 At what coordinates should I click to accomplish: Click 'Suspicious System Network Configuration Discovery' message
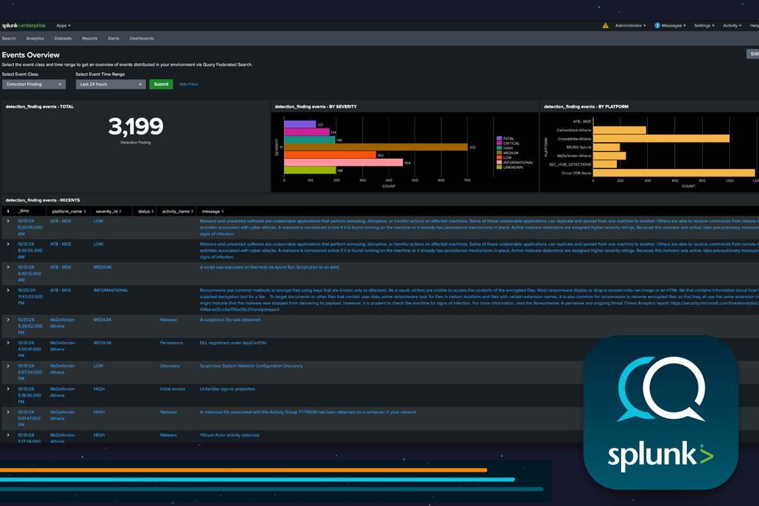pyautogui.click(x=251, y=366)
